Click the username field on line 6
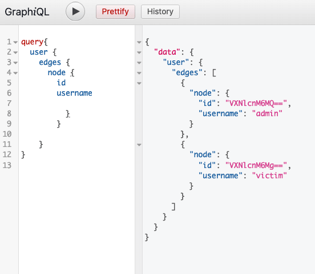Image resolution: width=315 pixels, height=274 pixels. point(74,93)
